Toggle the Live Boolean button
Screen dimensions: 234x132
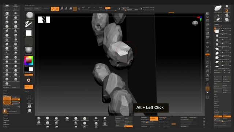(45, 9)
